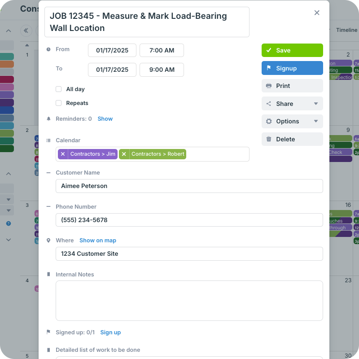This screenshot has height=359, width=359.
Task: Expand the Options dropdown menu
Action: [292, 121]
